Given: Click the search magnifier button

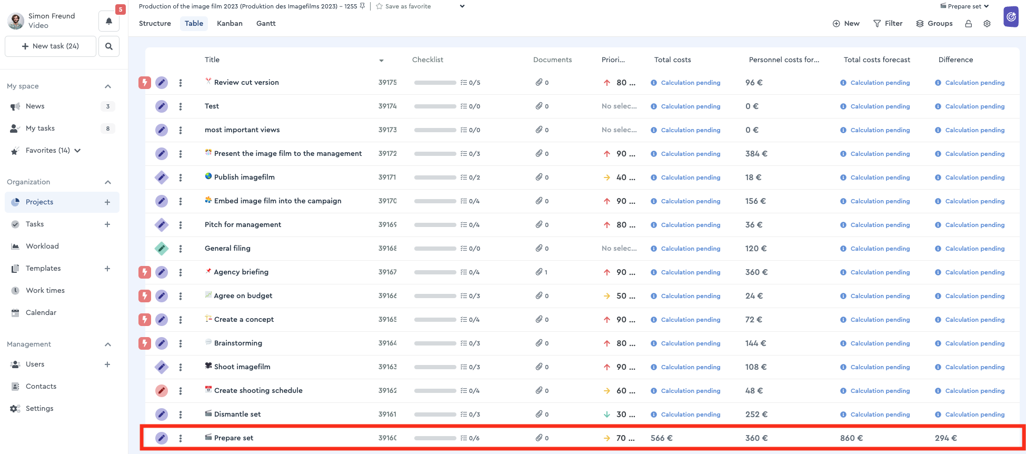Looking at the screenshot, I should (109, 46).
